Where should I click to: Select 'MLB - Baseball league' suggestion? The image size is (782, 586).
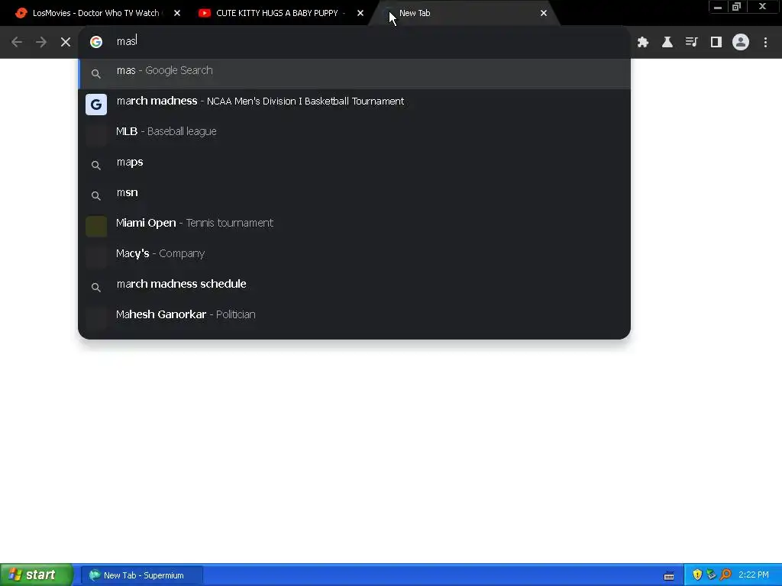pos(354,134)
